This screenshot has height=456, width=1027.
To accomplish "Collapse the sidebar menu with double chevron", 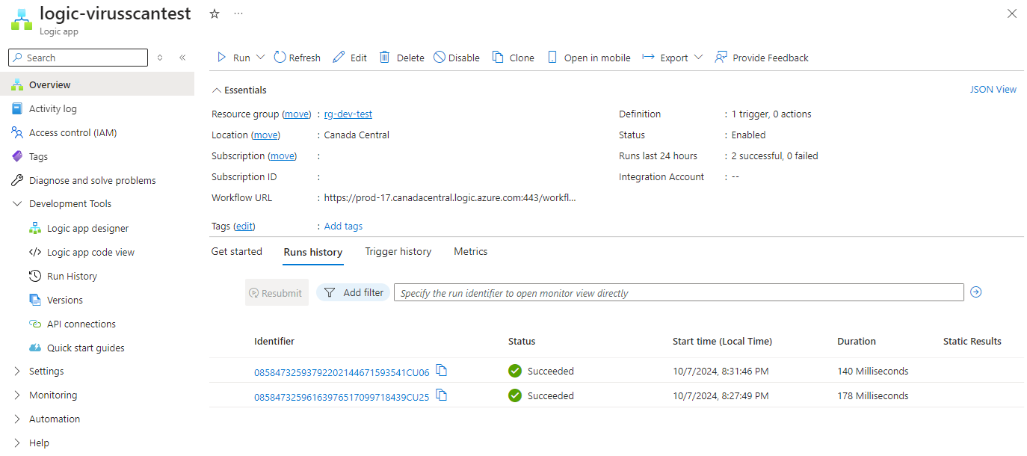I will coord(182,58).
